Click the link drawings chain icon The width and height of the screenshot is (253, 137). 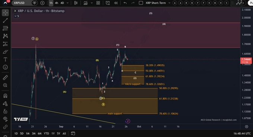coord(5,127)
